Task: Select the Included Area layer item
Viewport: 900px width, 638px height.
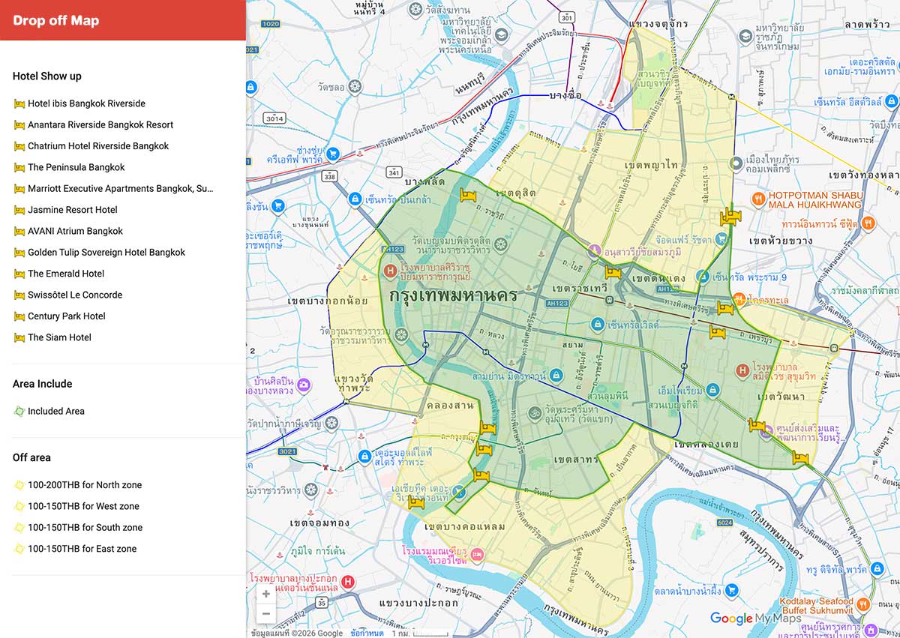Action: point(56,411)
